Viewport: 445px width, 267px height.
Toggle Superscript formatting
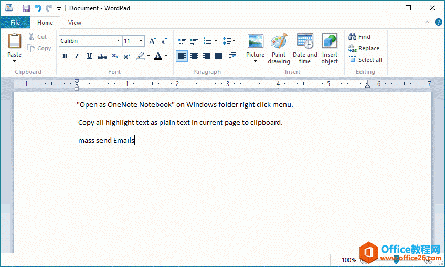tap(127, 56)
